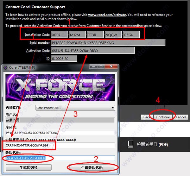Select Installation Code field RZG4

coord(131,35)
